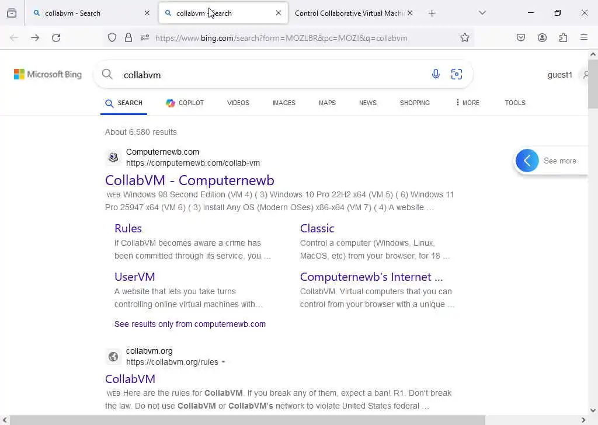Click the collabvm.org globe favicon
Image resolution: width=598 pixels, height=425 pixels.
(113, 357)
